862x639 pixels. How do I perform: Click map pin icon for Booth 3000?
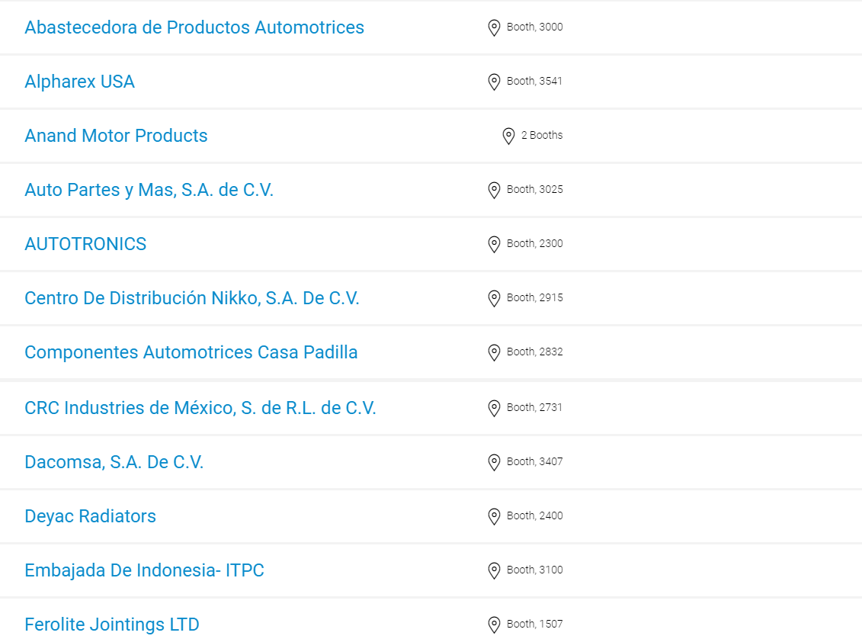pos(494,27)
